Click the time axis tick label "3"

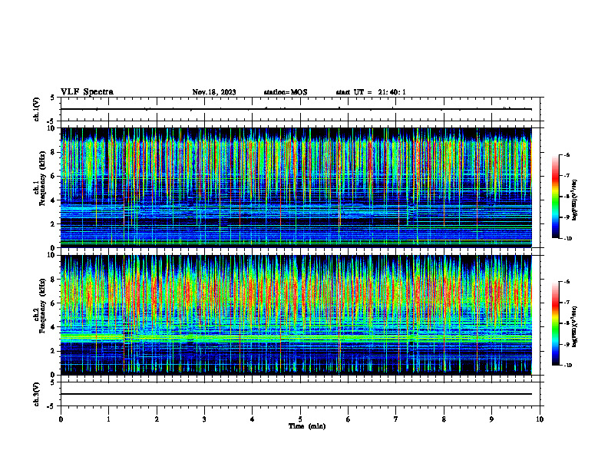click(204, 419)
